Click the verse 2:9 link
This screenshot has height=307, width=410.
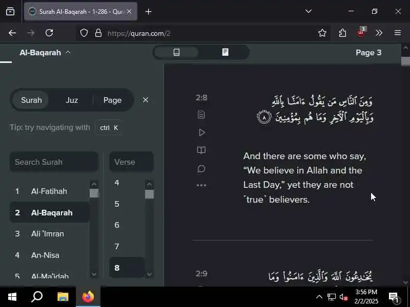[x=201, y=274]
